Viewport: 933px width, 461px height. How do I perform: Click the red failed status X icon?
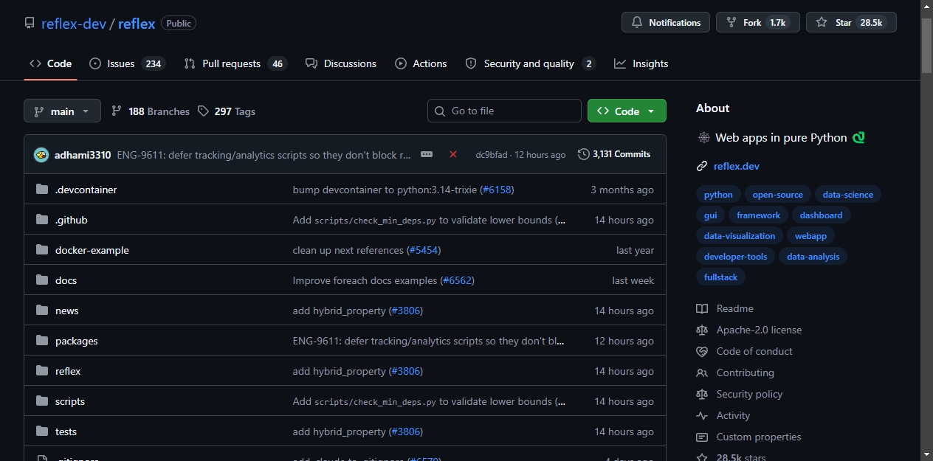point(453,154)
